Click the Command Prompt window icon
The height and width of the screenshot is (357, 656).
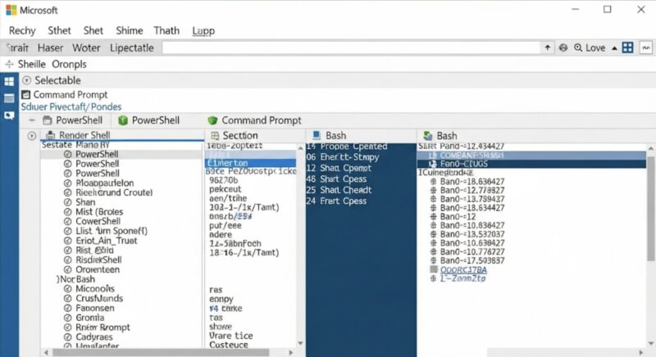(x=25, y=95)
